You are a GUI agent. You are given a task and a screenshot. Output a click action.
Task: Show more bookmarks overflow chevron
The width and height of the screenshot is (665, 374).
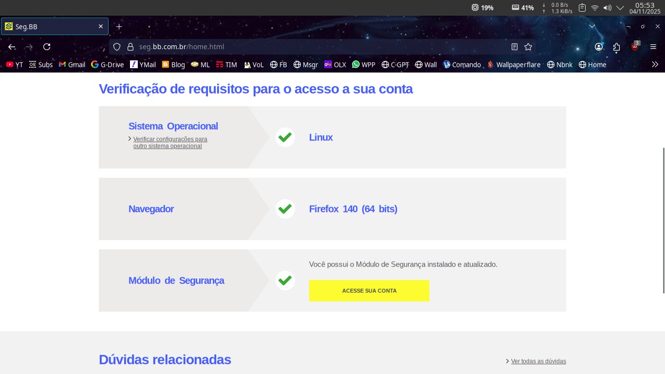[655, 64]
